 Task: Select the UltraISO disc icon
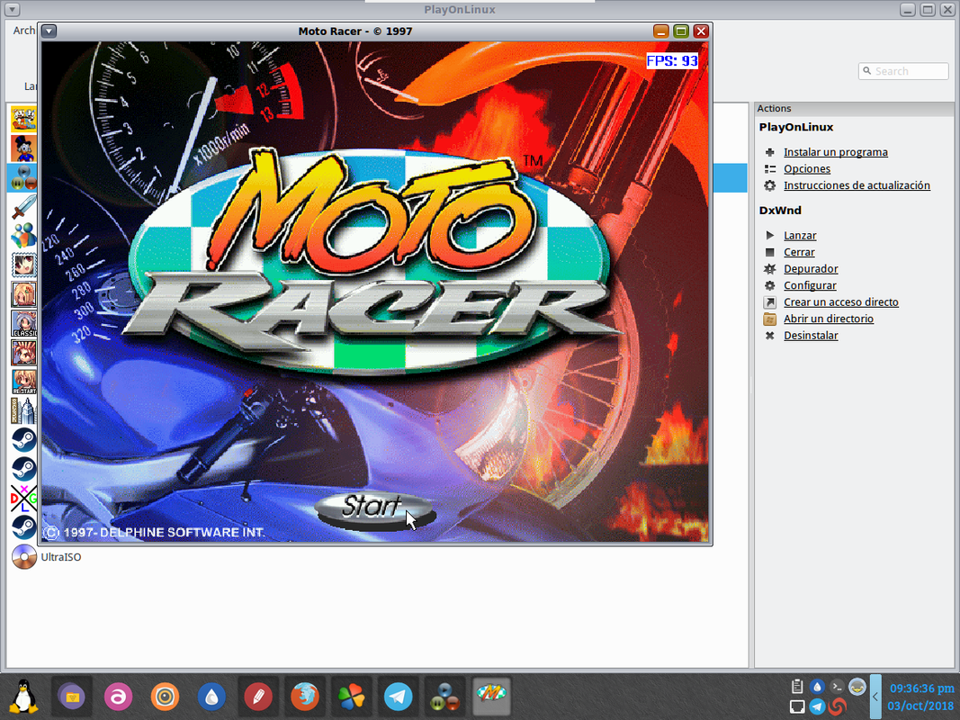click(x=24, y=556)
